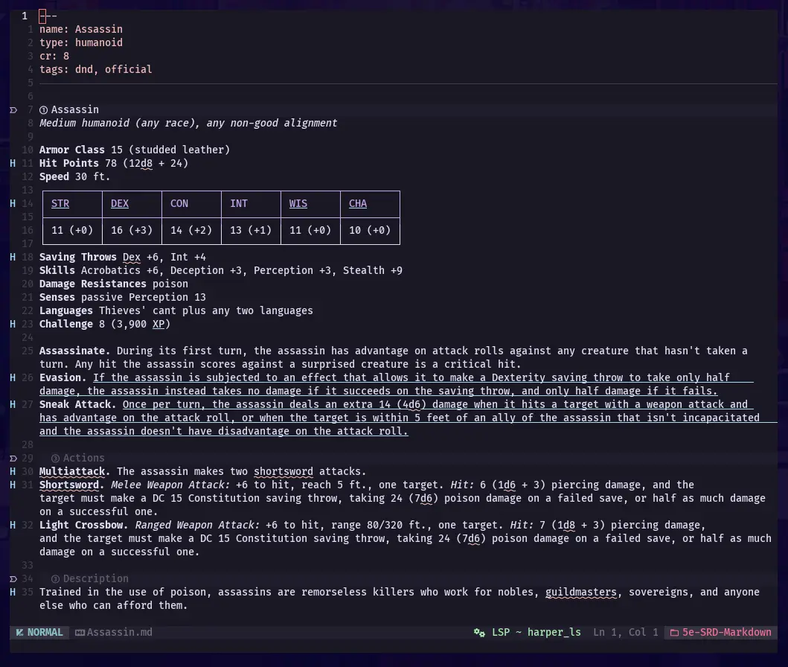Click the heading level icon before Actions
The height and width of the screenshot is (667, 788).
[55, 458]
